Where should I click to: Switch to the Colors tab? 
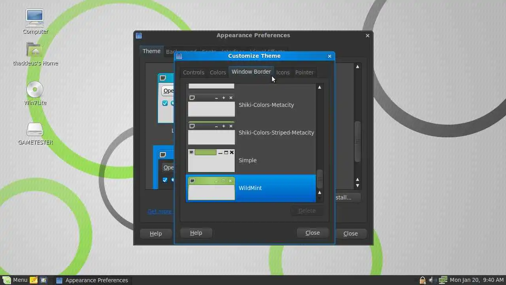[x=218, y=72]
